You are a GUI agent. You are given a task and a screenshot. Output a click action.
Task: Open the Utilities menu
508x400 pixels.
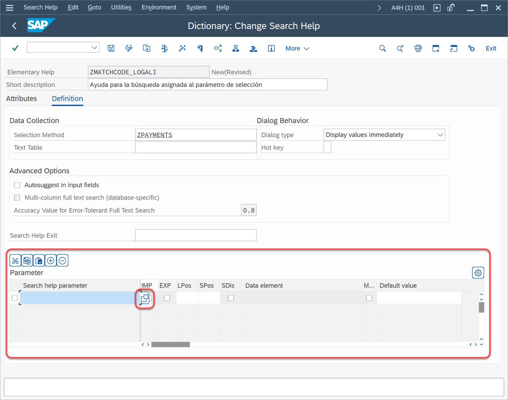pos(121,7)
